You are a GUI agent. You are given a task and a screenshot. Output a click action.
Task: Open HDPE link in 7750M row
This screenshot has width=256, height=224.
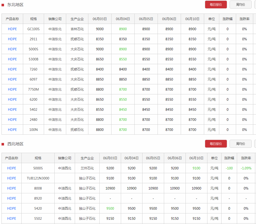(12, 89)
